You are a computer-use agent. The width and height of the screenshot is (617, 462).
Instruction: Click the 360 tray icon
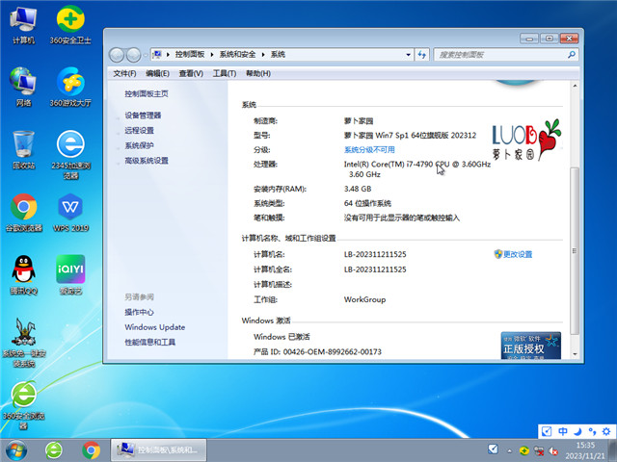tap(523, 451)
